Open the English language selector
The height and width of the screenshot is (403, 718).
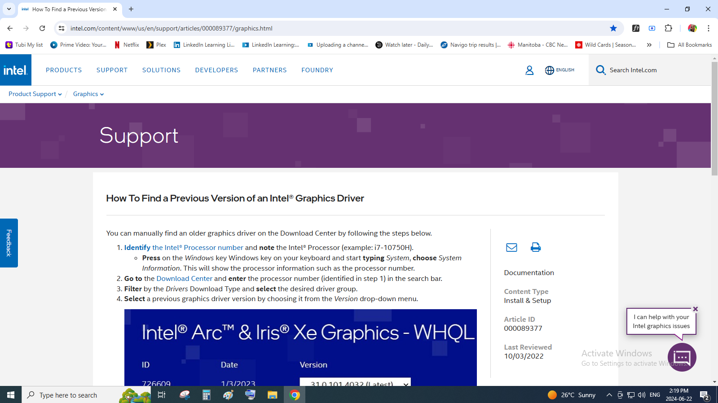point(559,70)
